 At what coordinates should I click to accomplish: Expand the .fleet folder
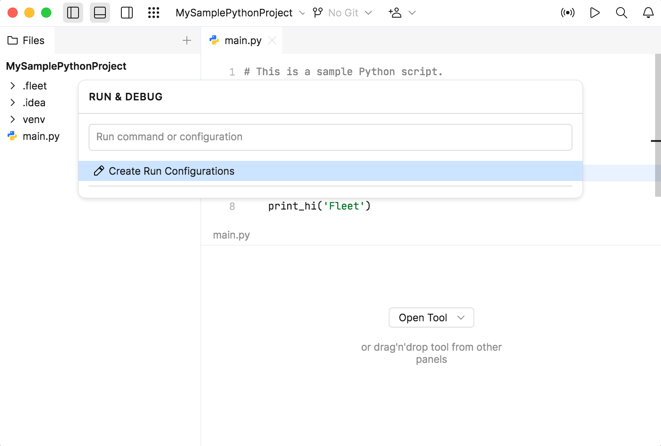coord(13,86)
